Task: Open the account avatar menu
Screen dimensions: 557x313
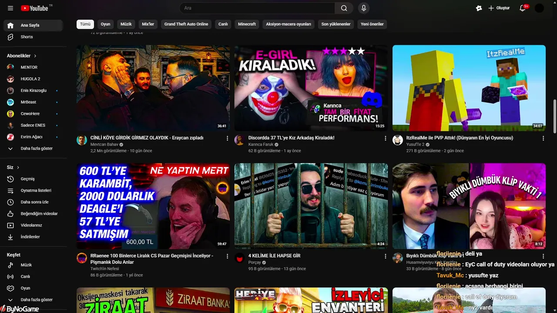Action: (x=539, y=8)
